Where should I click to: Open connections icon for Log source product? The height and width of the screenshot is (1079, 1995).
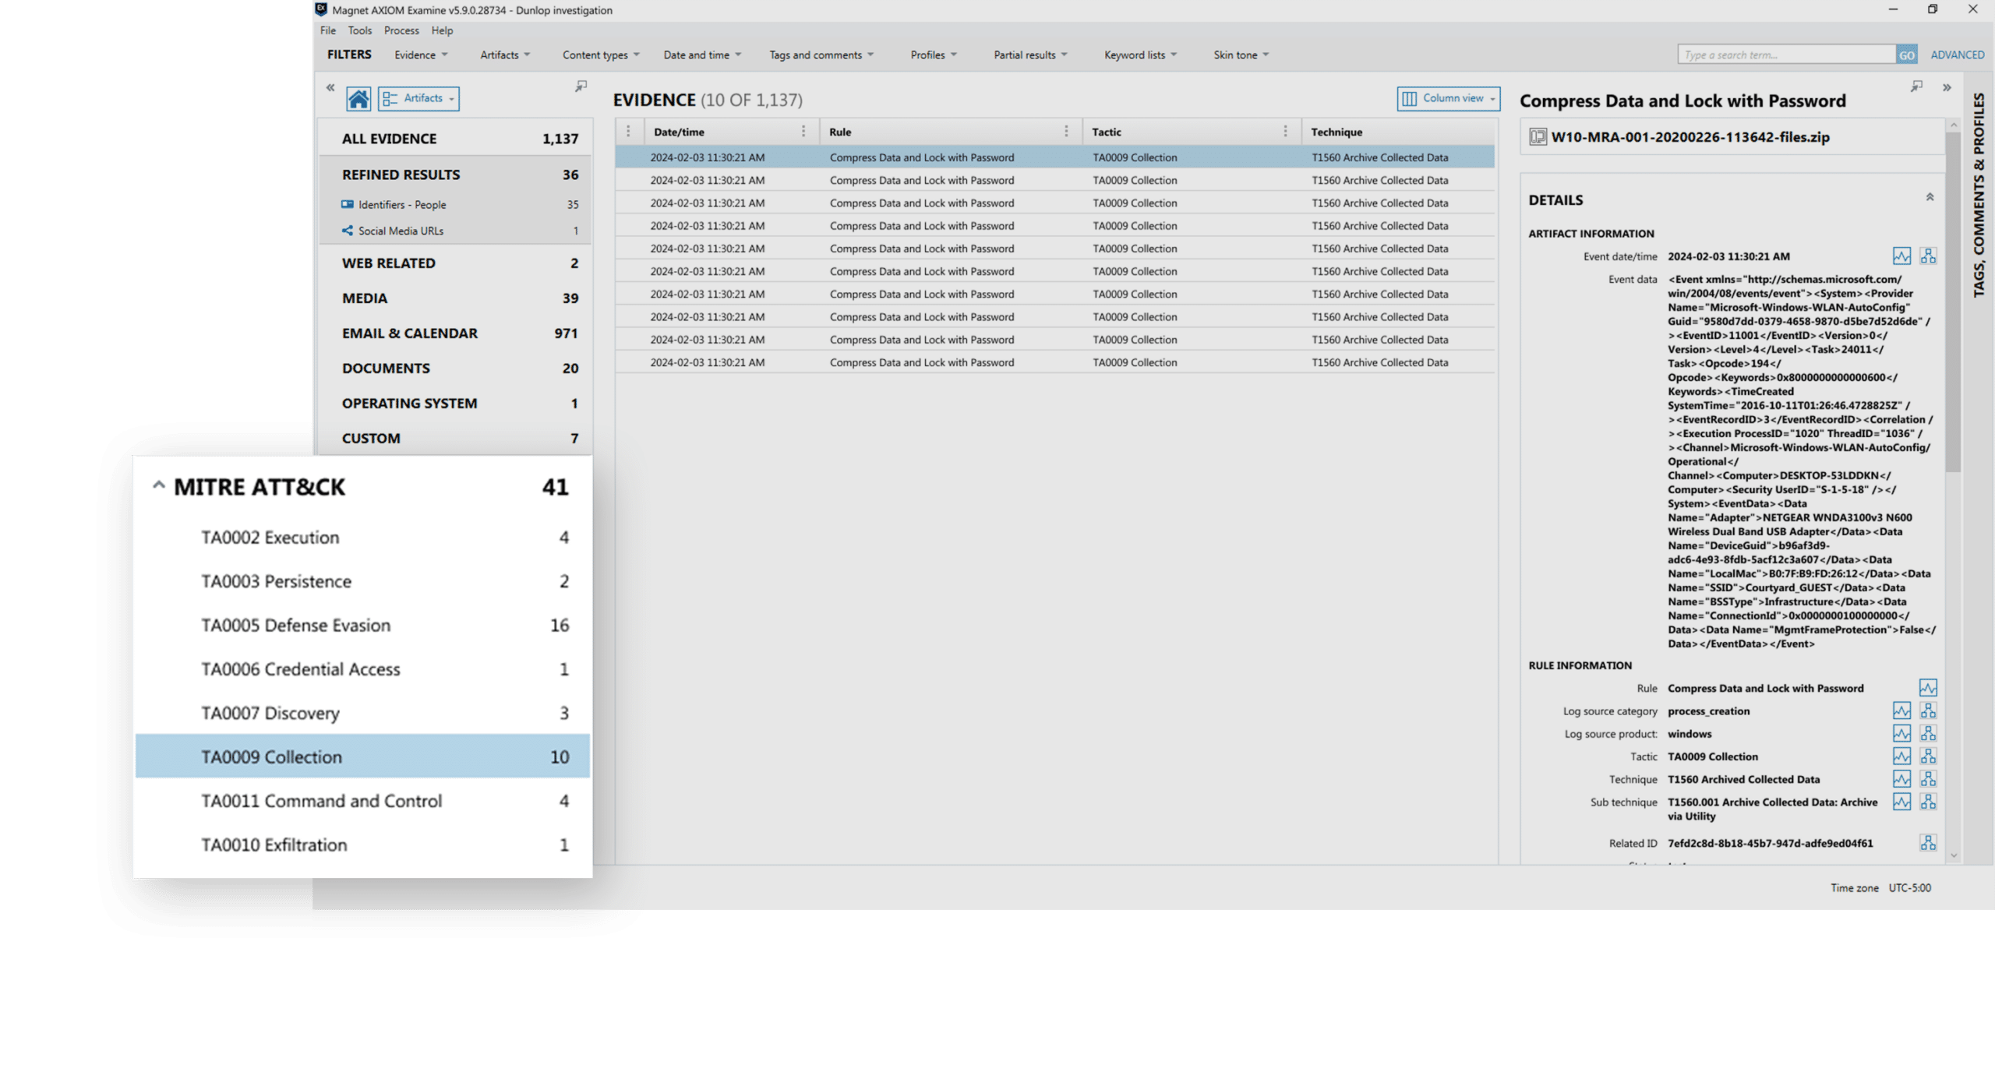[1928, 733]
